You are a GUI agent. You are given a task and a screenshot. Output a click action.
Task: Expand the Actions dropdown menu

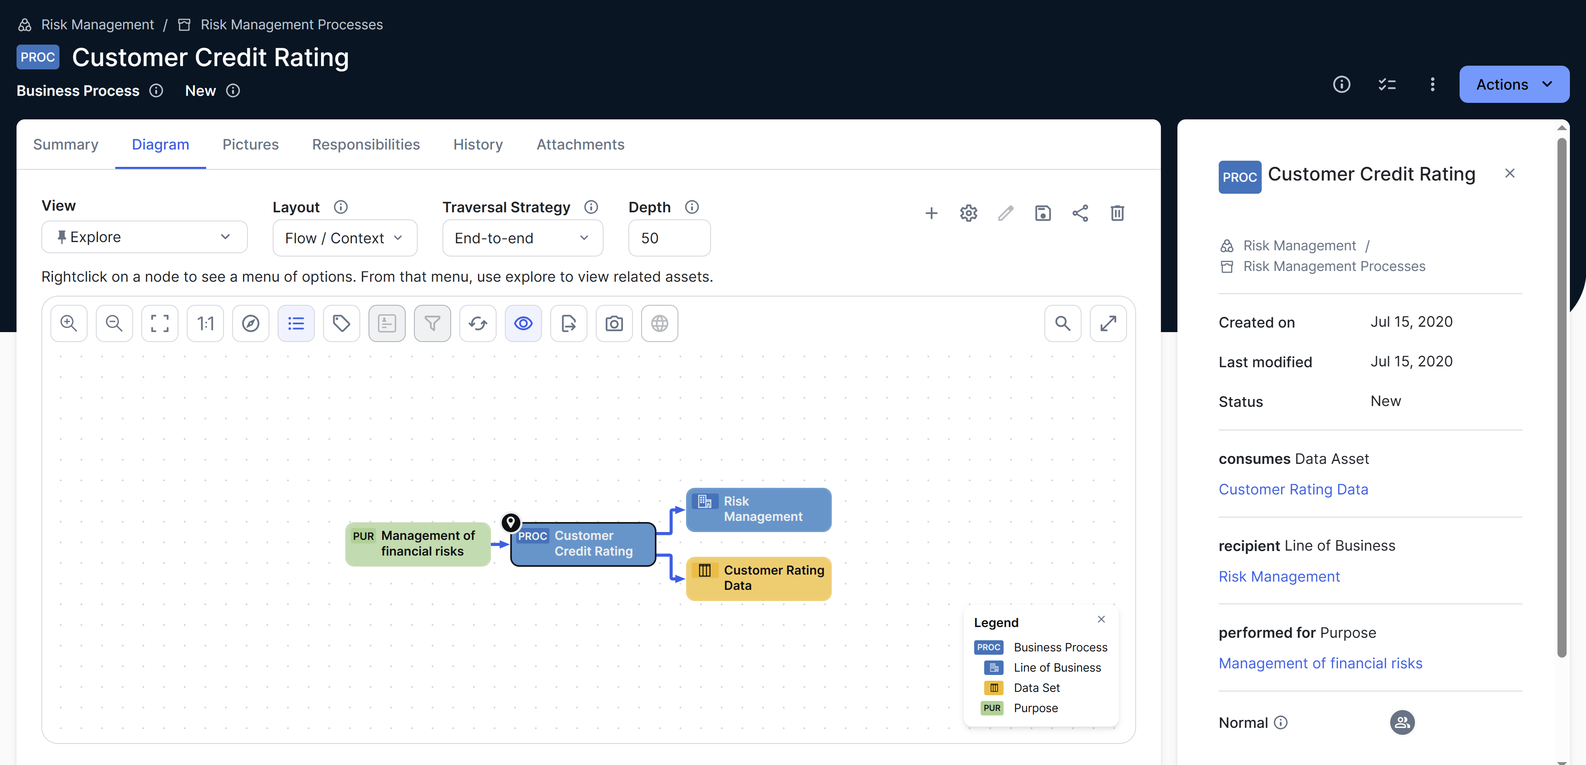click(x=1514, y=84)
